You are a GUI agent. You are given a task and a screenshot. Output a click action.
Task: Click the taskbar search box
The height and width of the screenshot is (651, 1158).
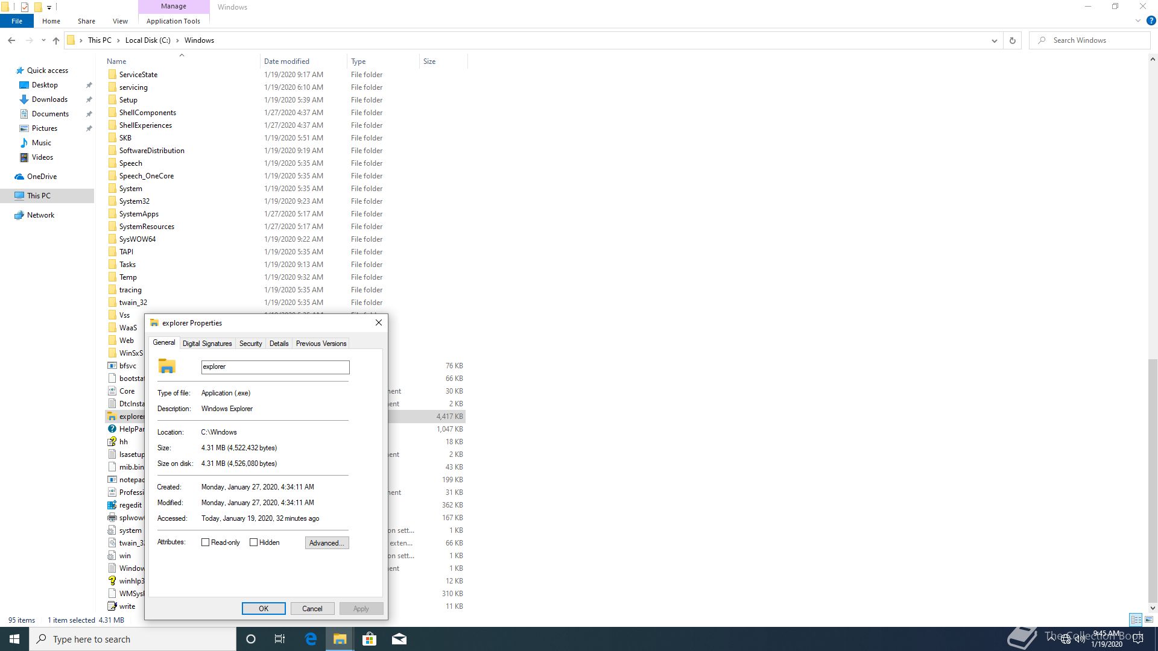[x=133, y=639]
